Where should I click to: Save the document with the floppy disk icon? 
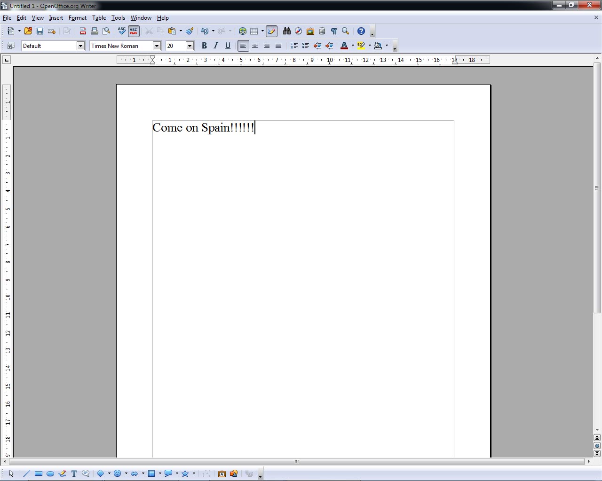(40, 31)
